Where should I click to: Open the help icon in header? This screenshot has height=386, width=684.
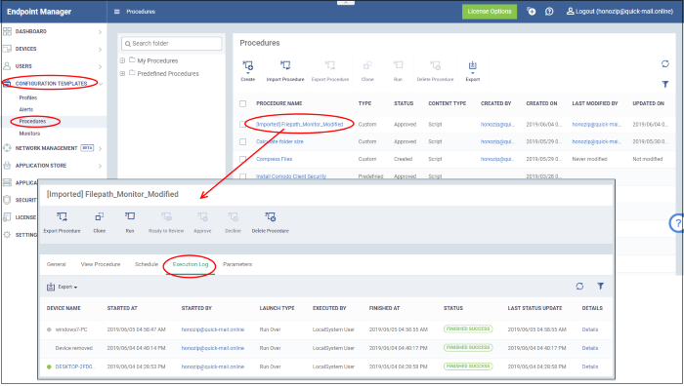pyautogui.click(x=549, y=12)
